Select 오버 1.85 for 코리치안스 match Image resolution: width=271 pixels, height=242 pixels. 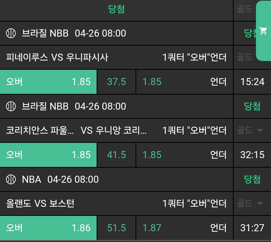click(48, 155)
